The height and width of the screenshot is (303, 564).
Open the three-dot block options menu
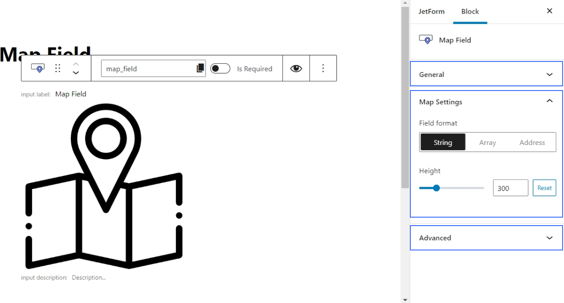pyautogui.click(x=323, y=68)
